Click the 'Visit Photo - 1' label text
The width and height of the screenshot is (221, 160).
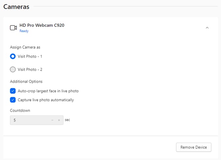point(30,57)
